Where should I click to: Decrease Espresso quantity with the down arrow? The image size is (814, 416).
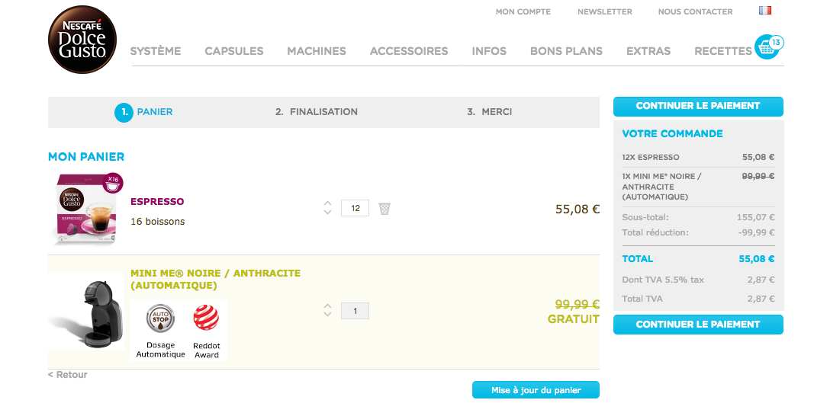pyautogui.click(x=327, y=212)
